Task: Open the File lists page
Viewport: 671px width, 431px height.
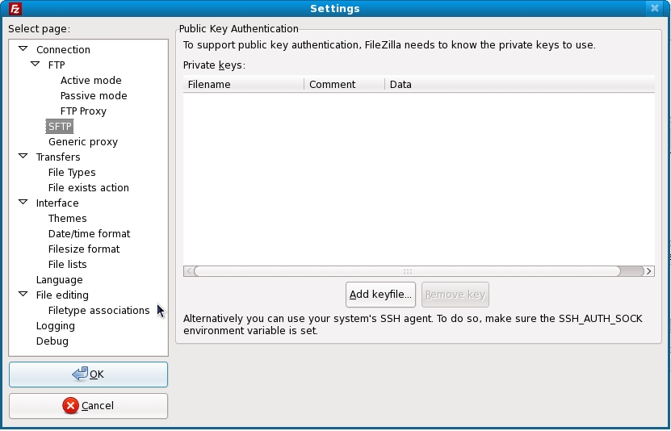Action: pos(67,265)
